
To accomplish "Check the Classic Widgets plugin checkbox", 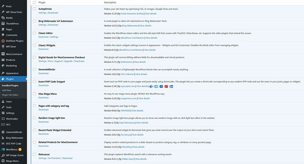I will point(34,45).
